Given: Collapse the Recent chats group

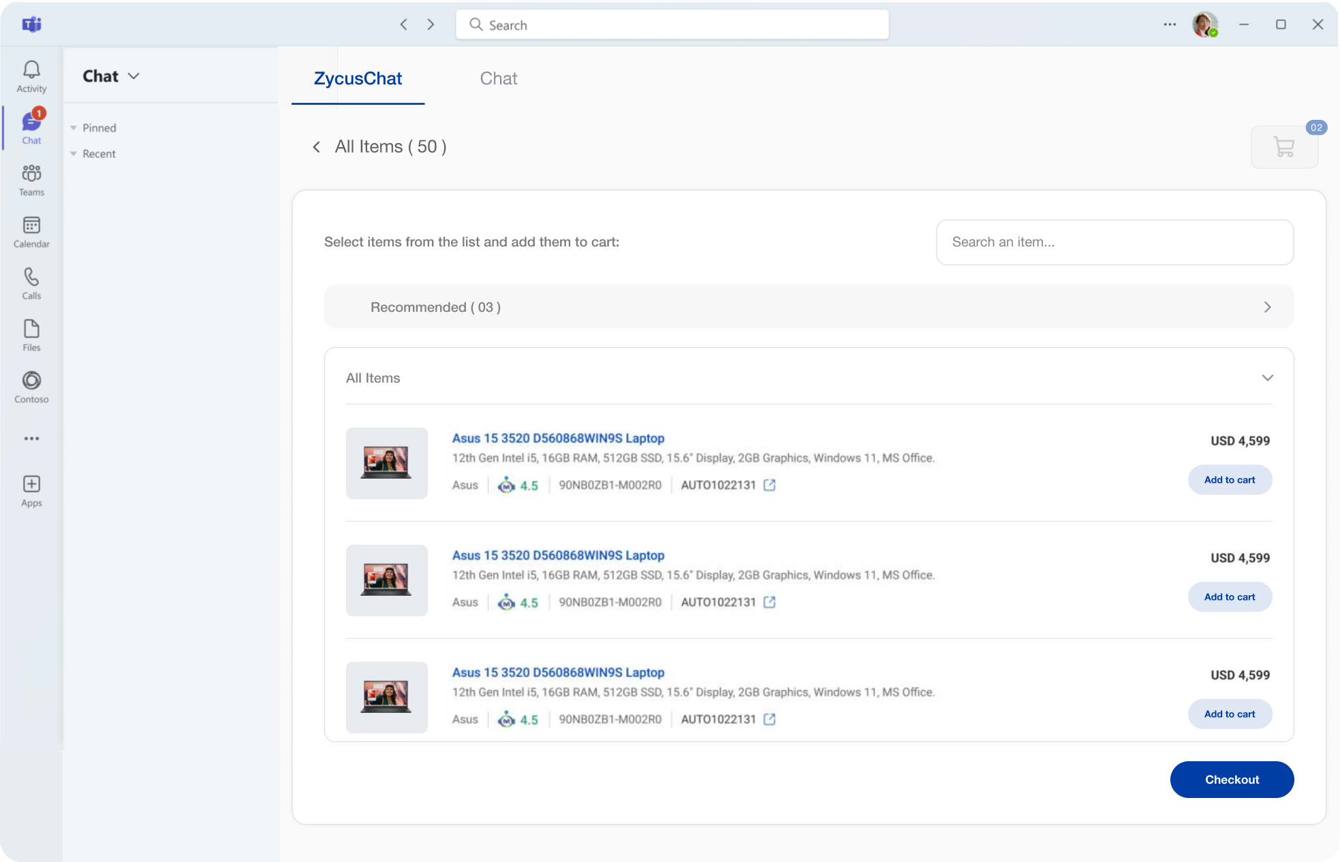Looking at the screenshot, I should point(74,154).
